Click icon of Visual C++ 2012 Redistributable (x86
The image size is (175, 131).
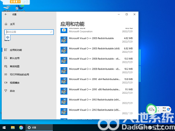click(64, 112)
